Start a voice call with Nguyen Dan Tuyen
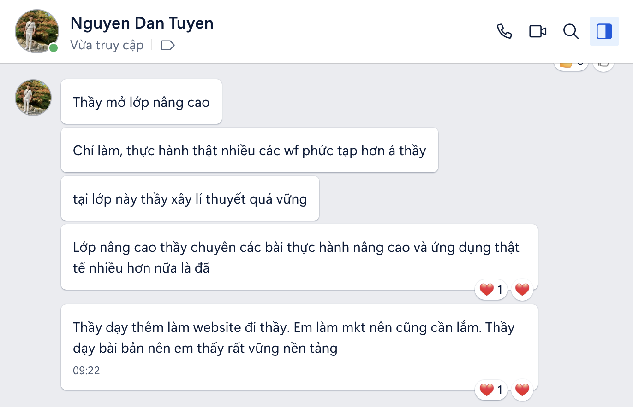This screenshot has width=633, height=407. click(x=504, y=31)
